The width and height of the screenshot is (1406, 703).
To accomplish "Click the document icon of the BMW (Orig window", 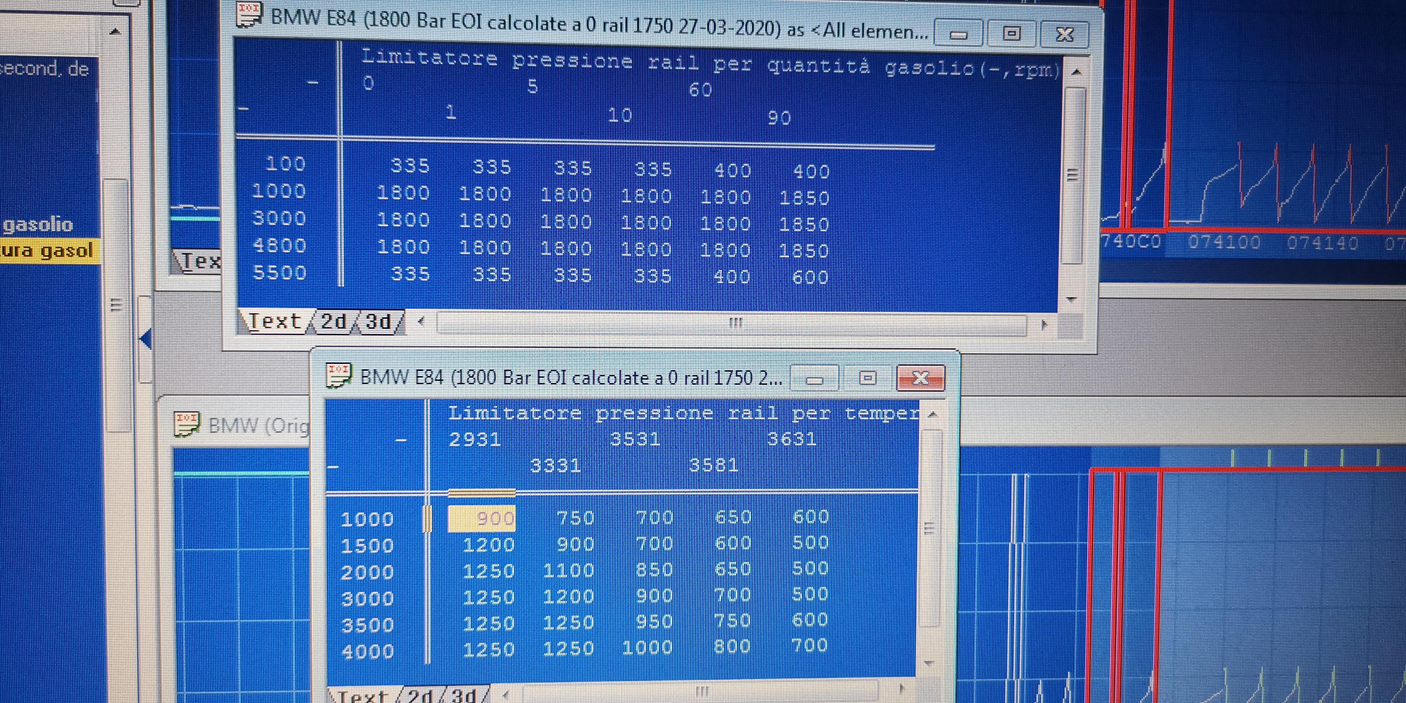I will [x=187, y=424].
